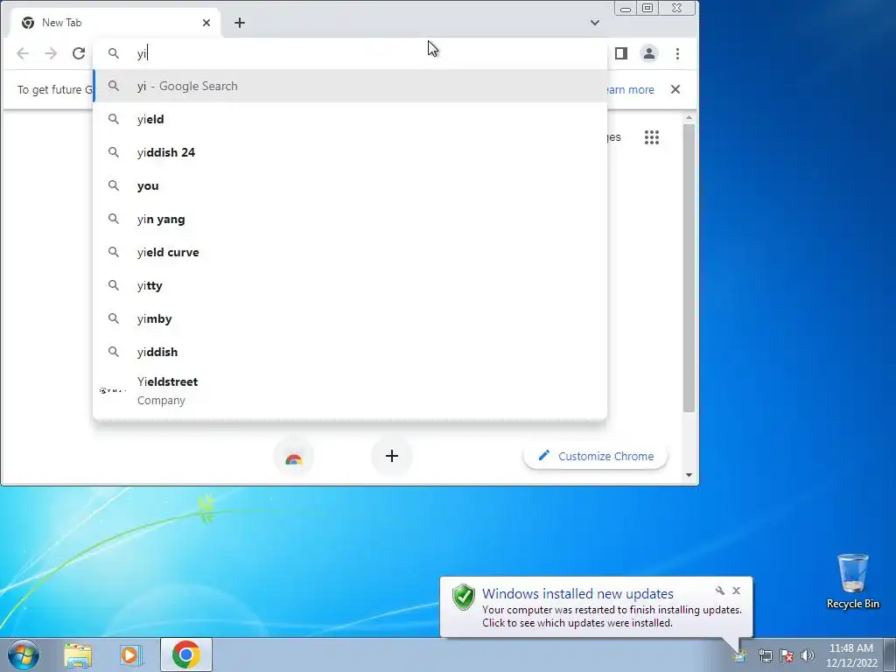The image size is (896, 672).
Task: Follow the 'Learn more' link
Action: [x=630, y=90]
